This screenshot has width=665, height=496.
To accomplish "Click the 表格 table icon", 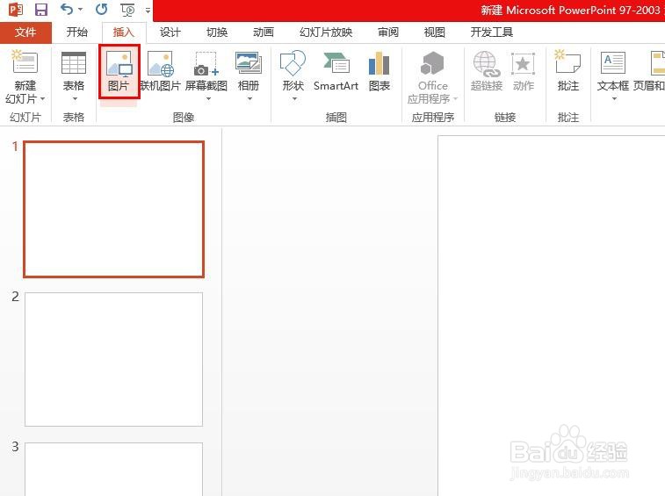I will coord(74,63).
